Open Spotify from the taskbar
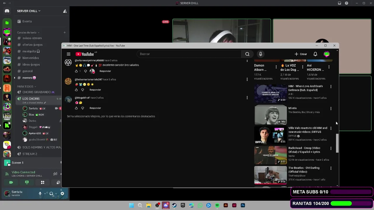This screenshot has width=374, height=210. point(217,205)
